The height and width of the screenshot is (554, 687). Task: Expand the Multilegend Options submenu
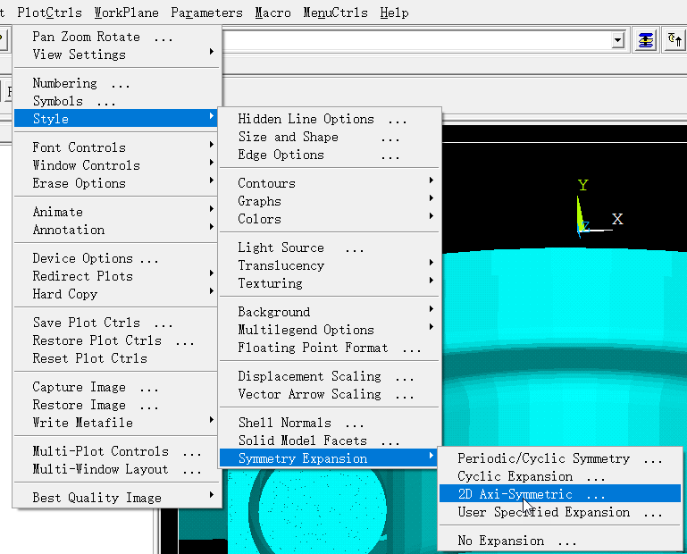pyautogui.click(x=330, y=330)
